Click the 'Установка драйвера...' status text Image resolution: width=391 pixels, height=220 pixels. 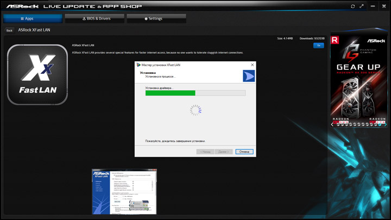[159, 88]
